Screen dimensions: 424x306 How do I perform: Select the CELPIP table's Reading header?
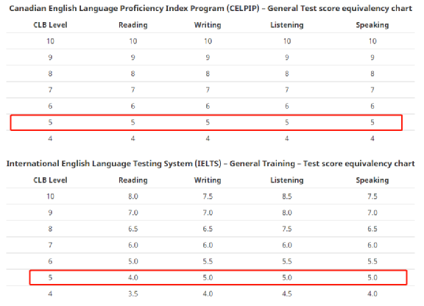pyautogui.click(x=133, y=25)
